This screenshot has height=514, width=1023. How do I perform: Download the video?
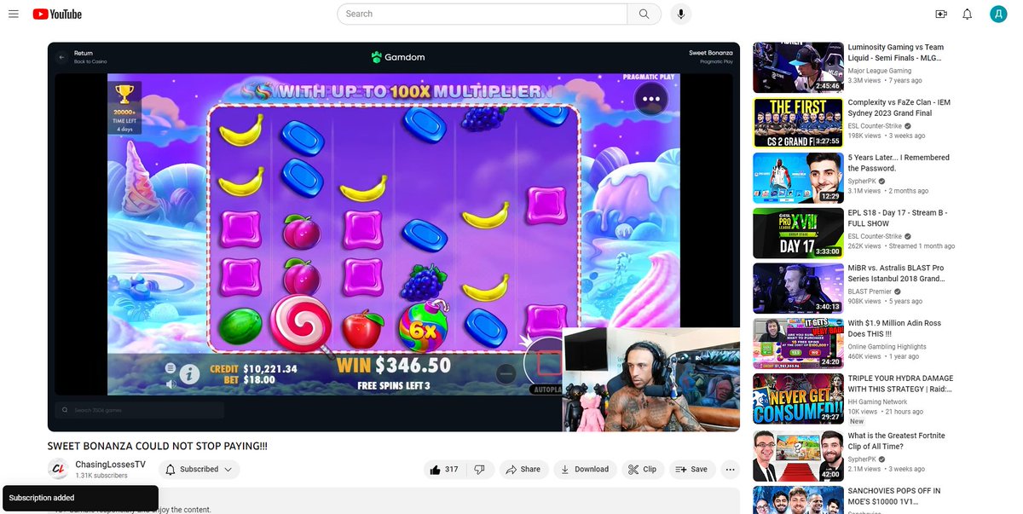coord(586,469)
